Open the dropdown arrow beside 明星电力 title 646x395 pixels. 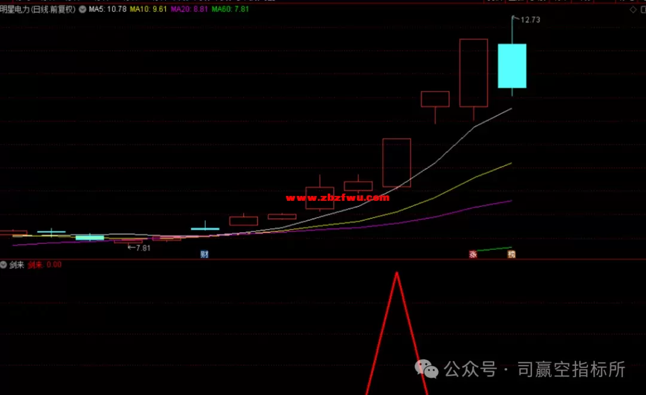(x=83, y=9)
